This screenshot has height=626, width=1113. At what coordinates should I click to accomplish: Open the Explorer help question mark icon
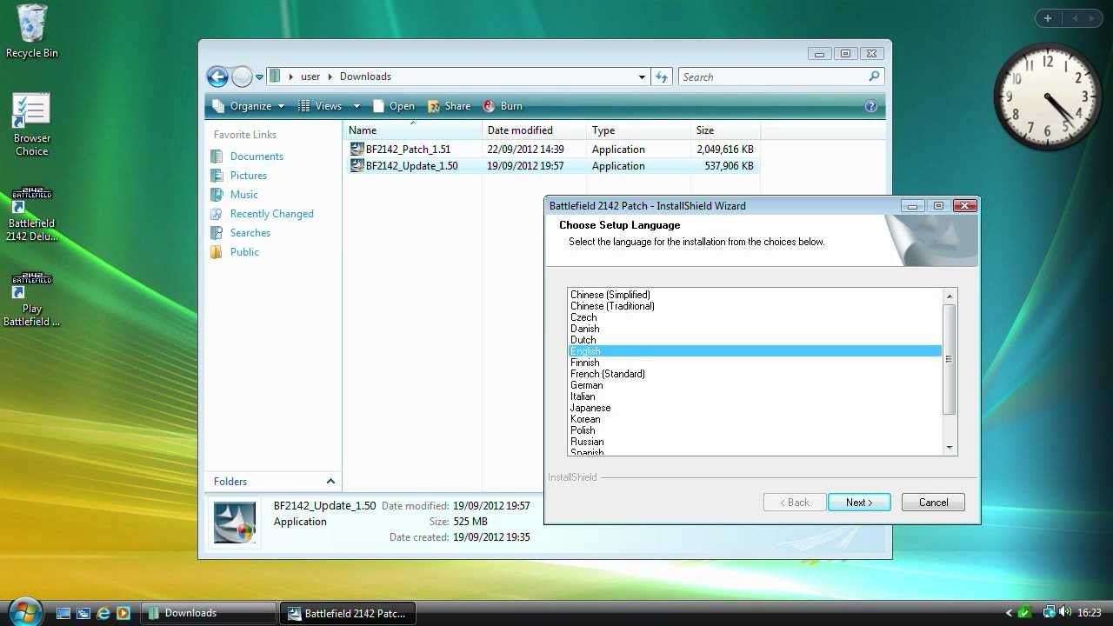(x=871, y=106)
